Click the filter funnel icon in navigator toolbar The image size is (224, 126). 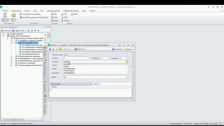tap(35, 30)
